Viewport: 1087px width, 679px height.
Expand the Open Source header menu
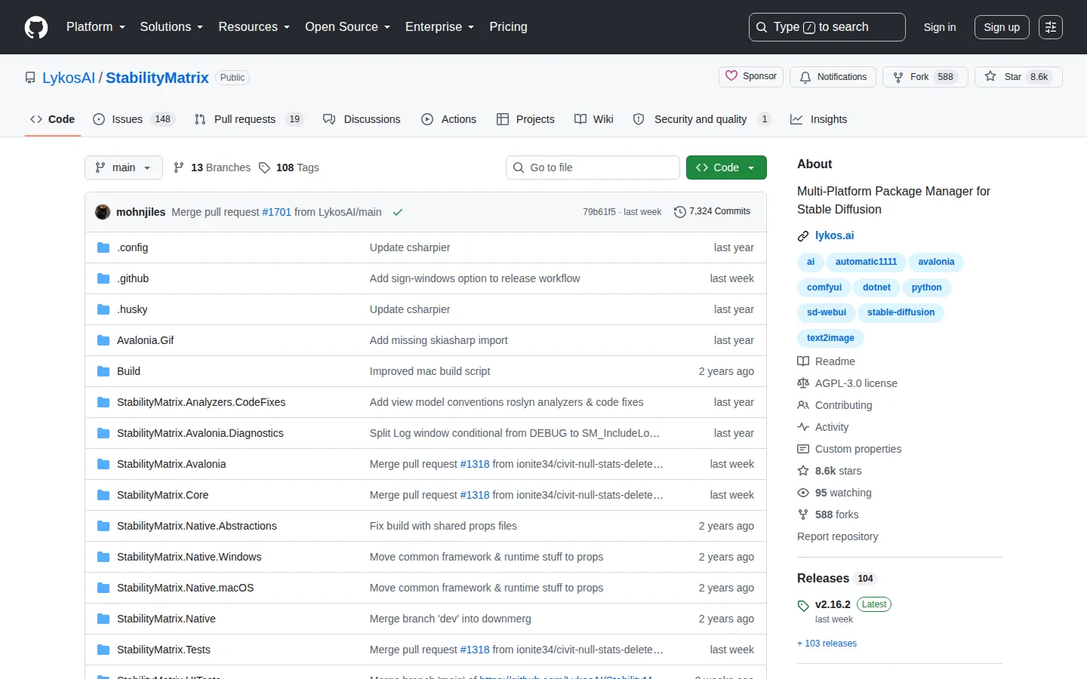[347, 27]
